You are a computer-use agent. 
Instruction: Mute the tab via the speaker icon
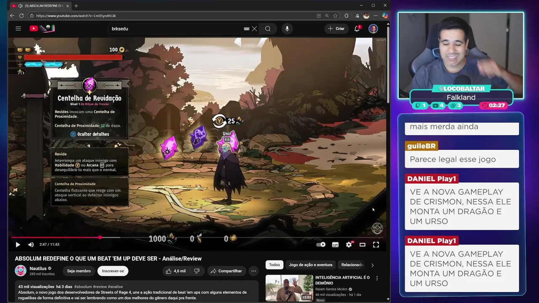20,6
